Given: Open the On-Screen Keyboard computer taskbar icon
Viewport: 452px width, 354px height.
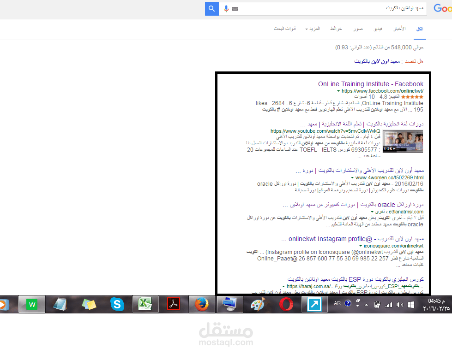Looking at the screenshot, I should coord(229,304).
